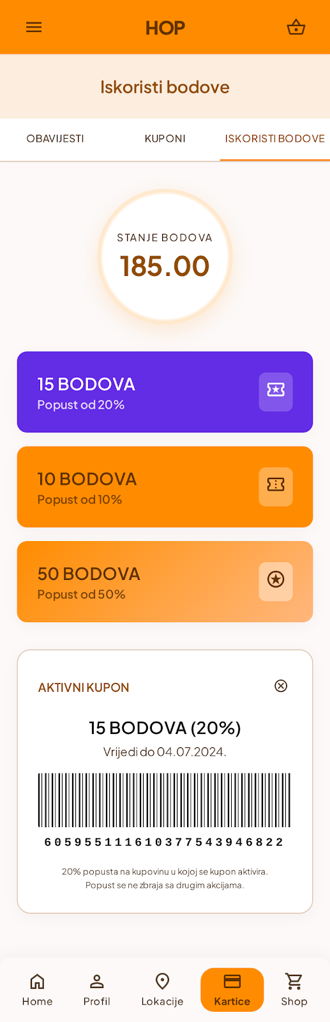Viewport: 330px width, 1022px height.
Task: Close the active coupon panel
Action: (x=281, y=686)
